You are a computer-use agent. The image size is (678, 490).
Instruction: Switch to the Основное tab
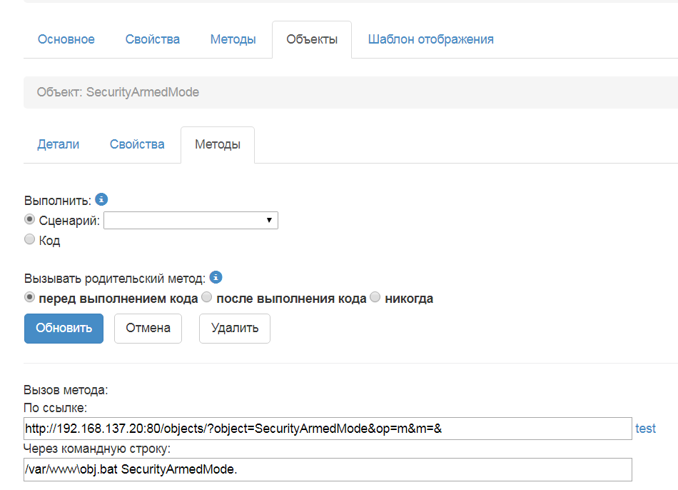point(66,39)
